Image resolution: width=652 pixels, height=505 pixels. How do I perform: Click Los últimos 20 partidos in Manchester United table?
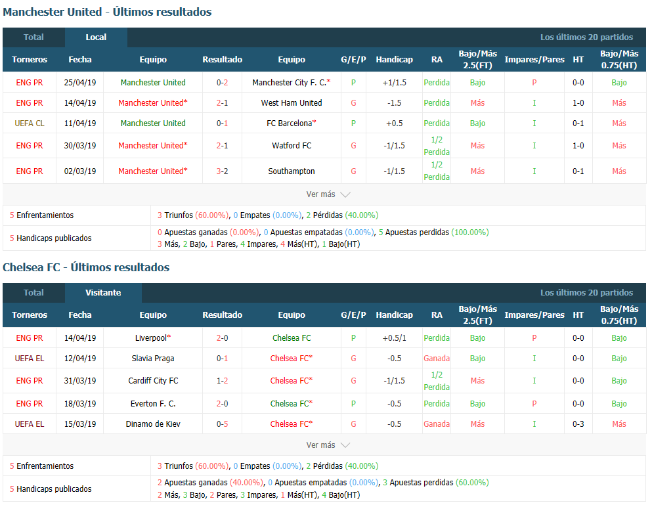pyautogui.click(x=586, y=37)
